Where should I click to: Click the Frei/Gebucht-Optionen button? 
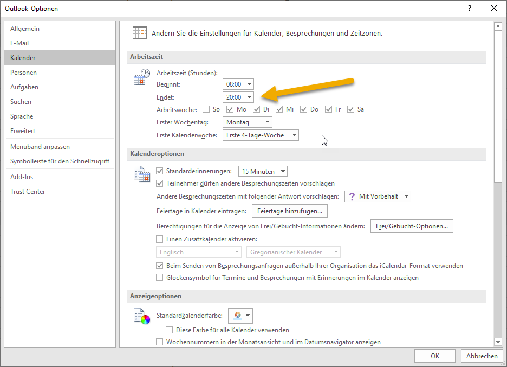(x=412, y=226)
